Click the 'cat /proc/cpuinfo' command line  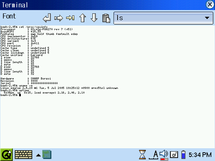(x=24, y=27)
